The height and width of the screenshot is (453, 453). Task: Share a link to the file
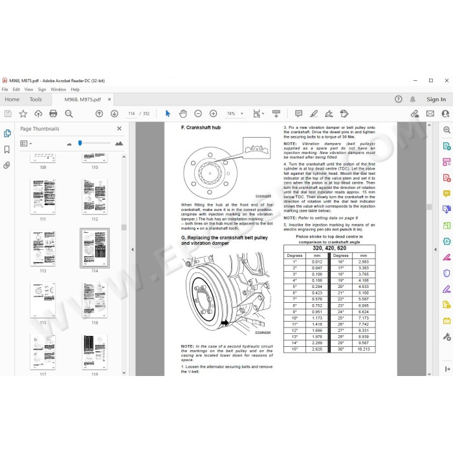415,113
